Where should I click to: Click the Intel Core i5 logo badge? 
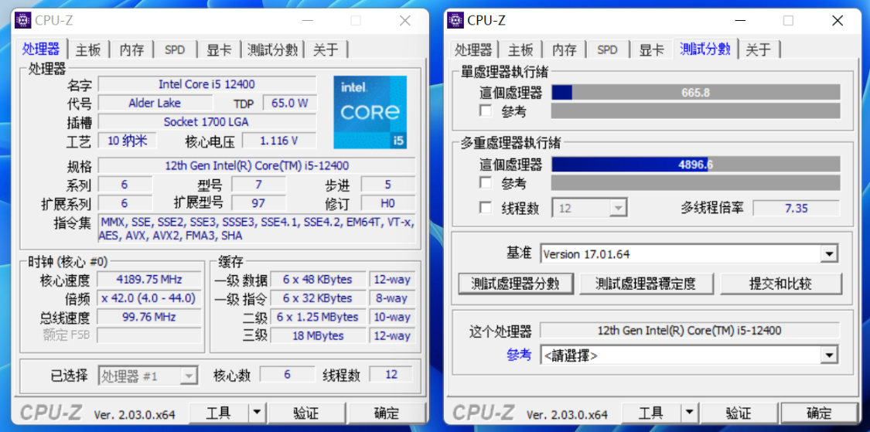[x=370, y=113]
